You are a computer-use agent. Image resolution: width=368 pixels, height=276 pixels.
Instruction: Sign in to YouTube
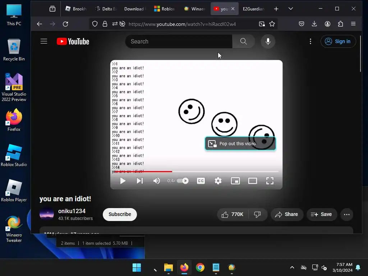(338, 42)
